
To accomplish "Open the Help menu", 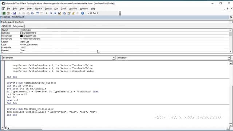I will (x=93, y=9).
